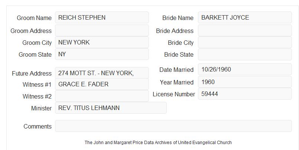299x150 pixels.
Task: Focus the empty Witness #2 field
Action: click(102, 96)
